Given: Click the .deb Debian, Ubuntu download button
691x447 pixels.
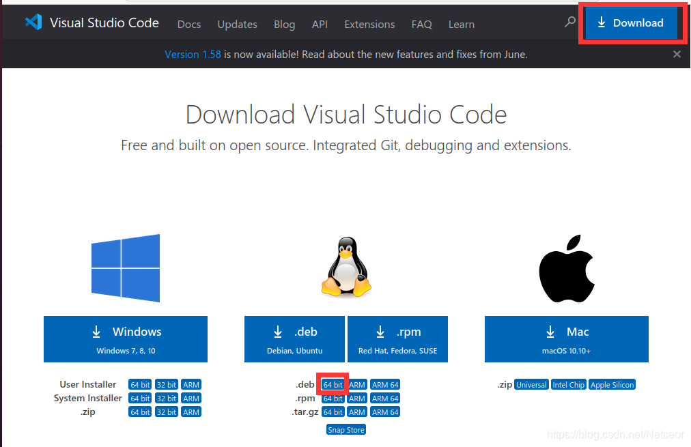Looking at the screenshot, I should [x=294, y=339].
